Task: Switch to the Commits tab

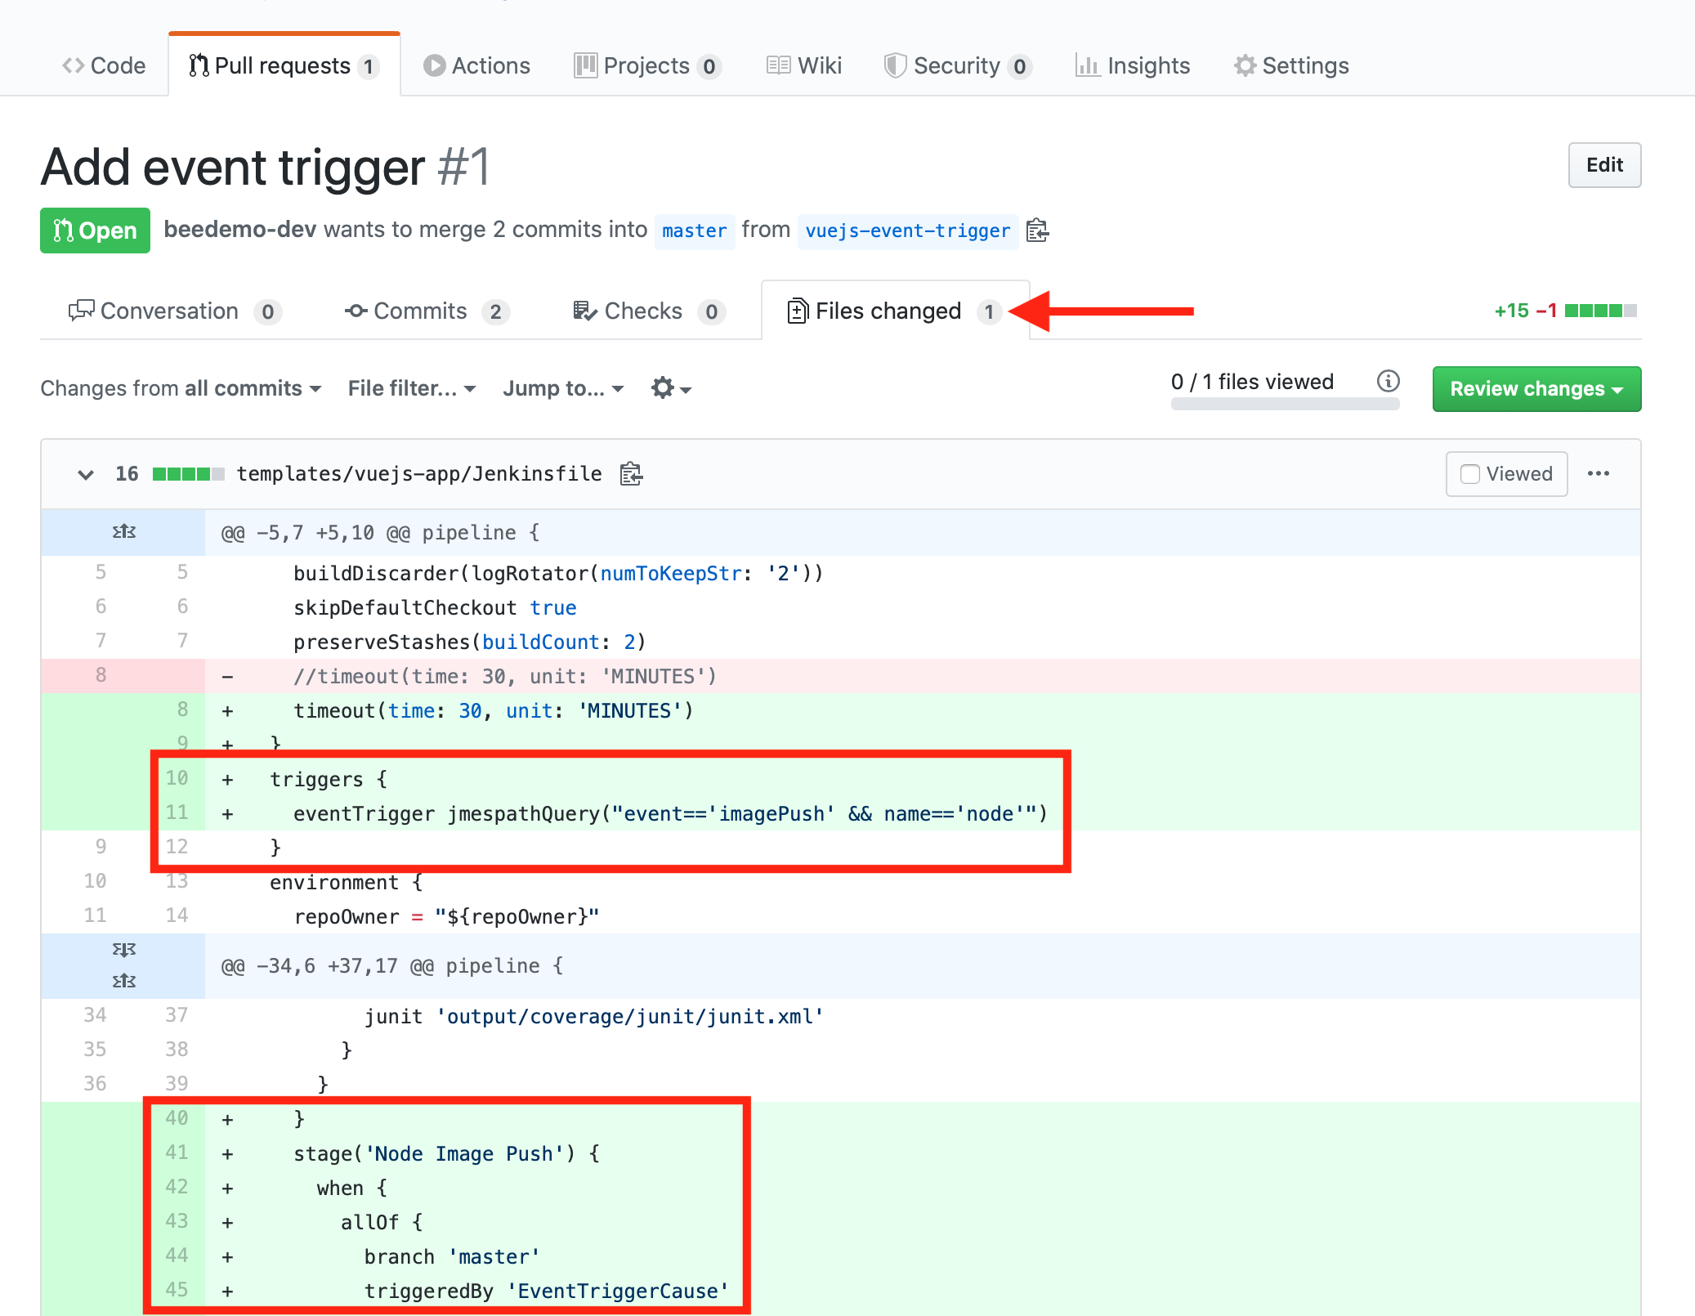Action: click(427, 311)
